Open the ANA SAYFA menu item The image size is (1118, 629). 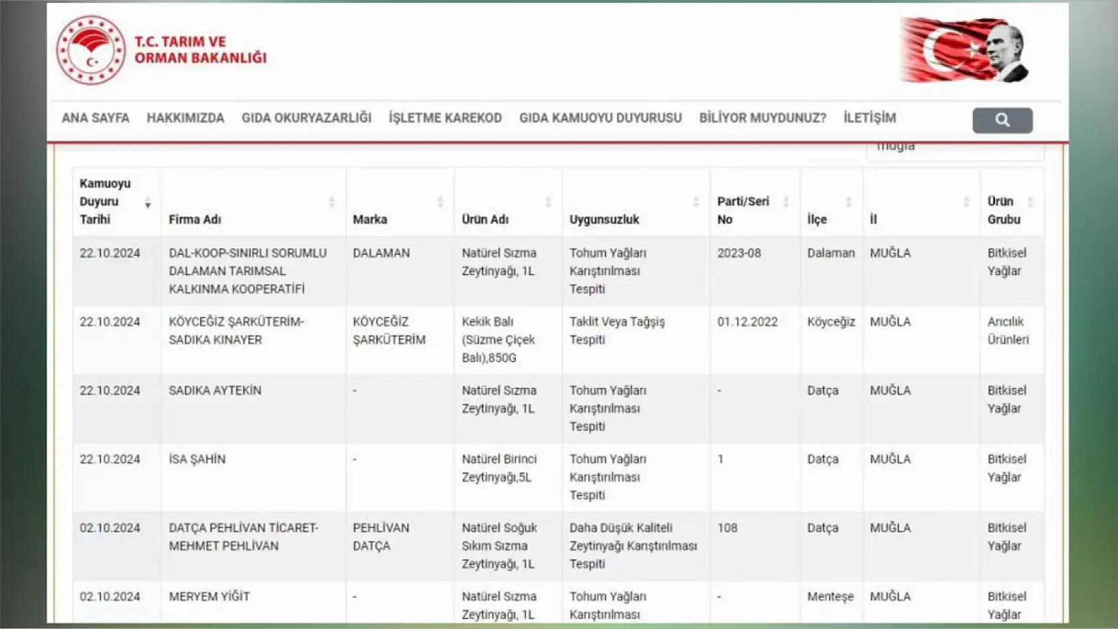(96, 118)
